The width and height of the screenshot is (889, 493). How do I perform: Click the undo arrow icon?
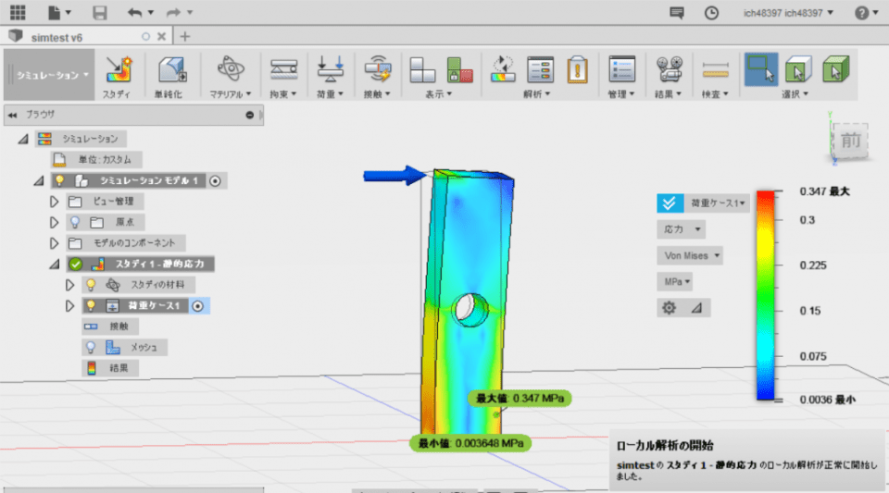(x=135, y=13)
